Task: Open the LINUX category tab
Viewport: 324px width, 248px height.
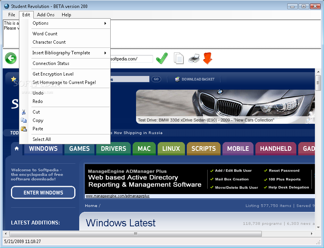Action: [x=171, y=148]
